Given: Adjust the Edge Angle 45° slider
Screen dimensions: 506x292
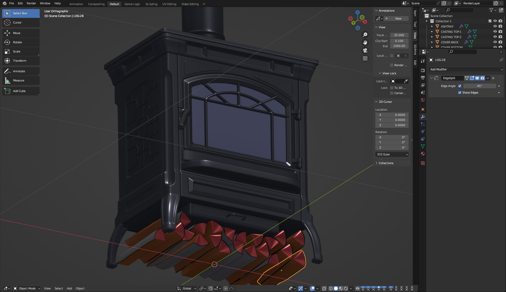Looking at the screenshot, I should (x=479, y=86).
